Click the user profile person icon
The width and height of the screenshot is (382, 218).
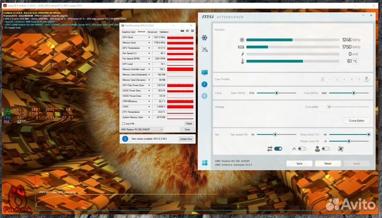pyautogui.click(x=323, y=79)
